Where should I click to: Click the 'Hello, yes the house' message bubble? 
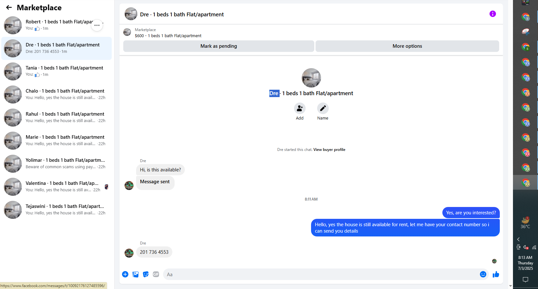pyautogui.click(x=405, y=228)
